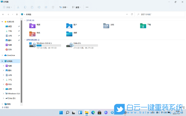Click the Rename icon in toolbar
This screenshot has width=186, height=116.
point(39,7)
